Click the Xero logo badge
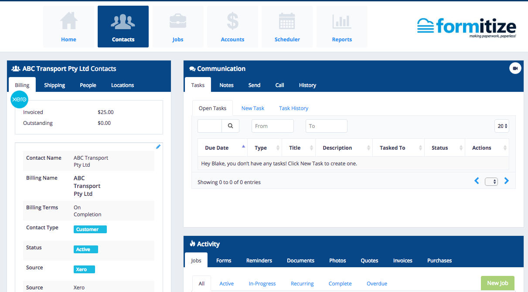Screen dimensions: 528x292 19,100
